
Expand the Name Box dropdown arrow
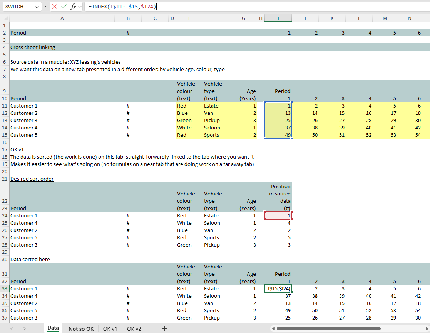pos(37,7)
